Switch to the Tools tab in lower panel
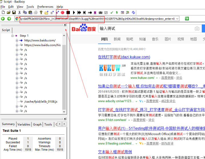Image resolution: width=205 pixels, height=159 pixels. (48, 124)
